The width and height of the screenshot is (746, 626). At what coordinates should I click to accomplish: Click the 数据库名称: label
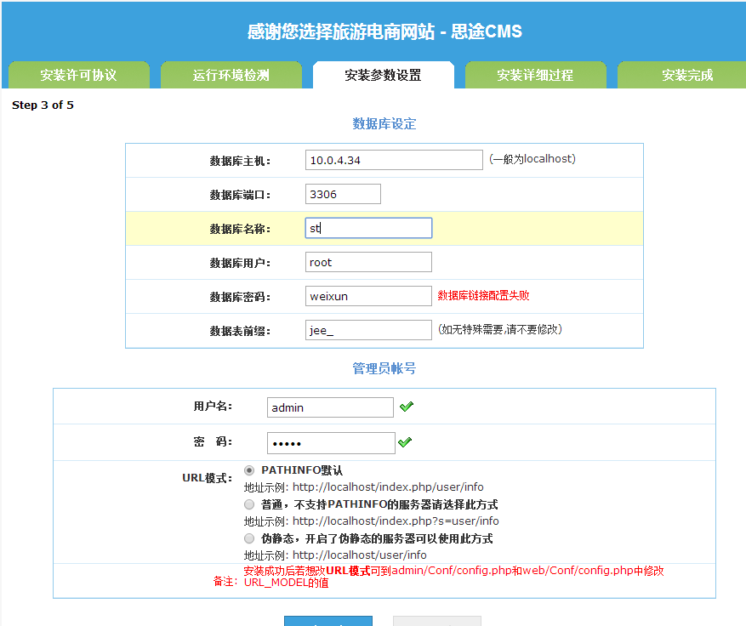240,230
